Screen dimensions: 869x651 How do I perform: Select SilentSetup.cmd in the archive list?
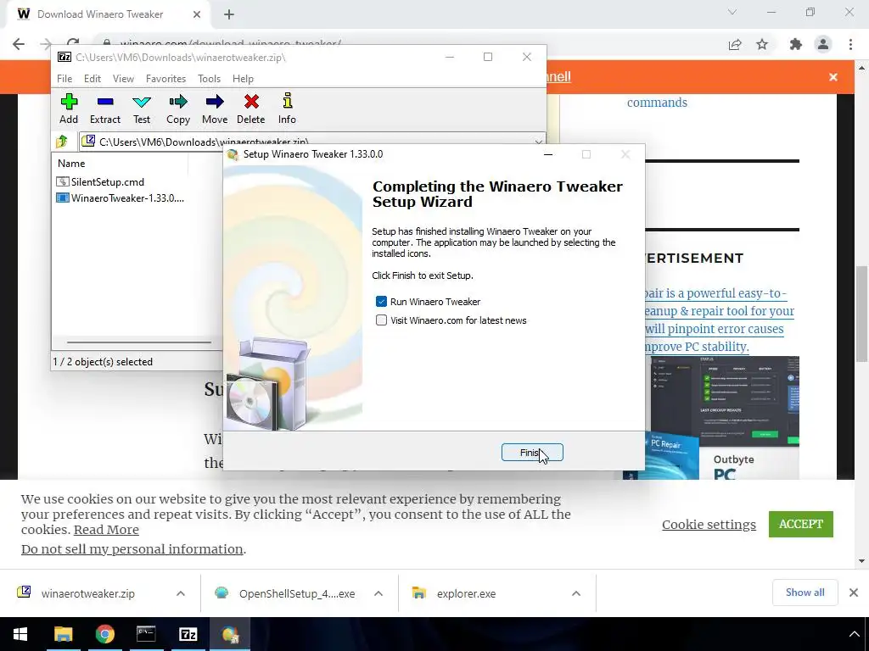pyautogui.click(x=100, y=181)
